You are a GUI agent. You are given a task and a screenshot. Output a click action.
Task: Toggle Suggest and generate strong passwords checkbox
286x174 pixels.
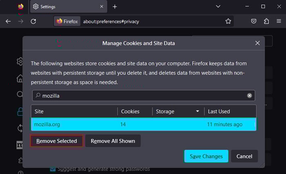pyautogui.click(x=53, y=169)
